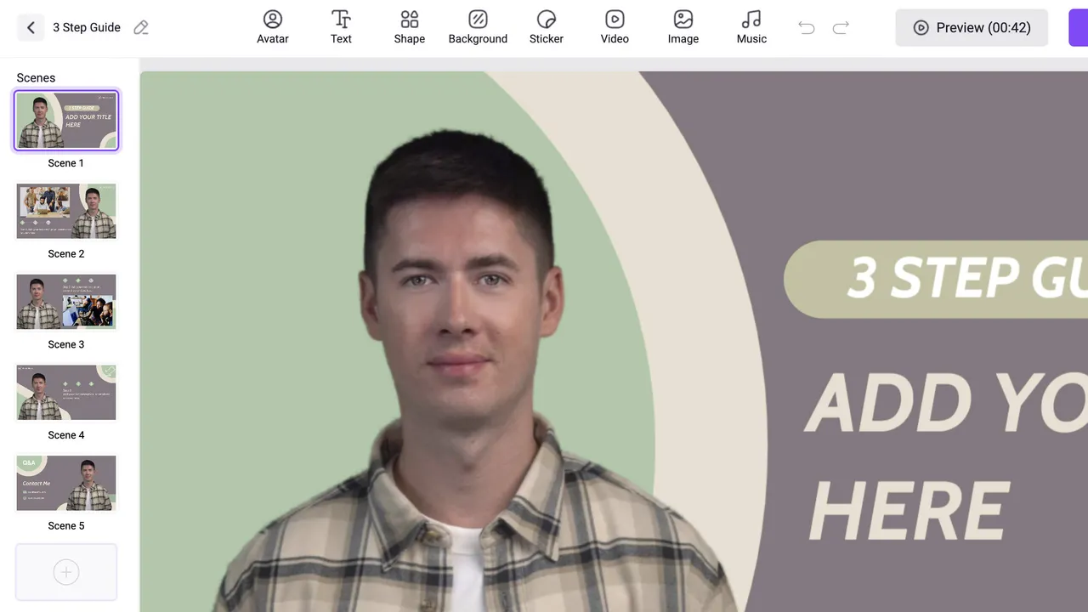The width and height of the screenshot is (1088, 612).
Task: Click the '3 Step Guide' project title
Action: [x=87, y=27]
